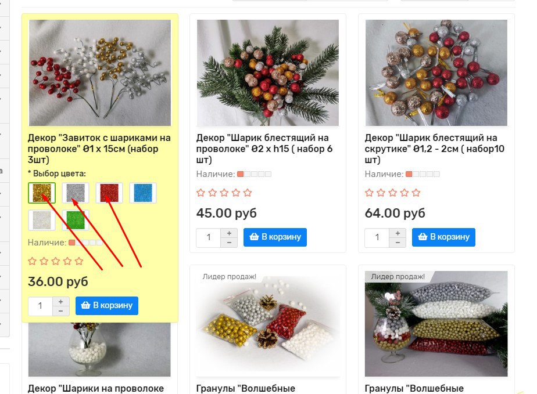Click quantity field of the 45.00 руб product

click(x=209, y=237)
